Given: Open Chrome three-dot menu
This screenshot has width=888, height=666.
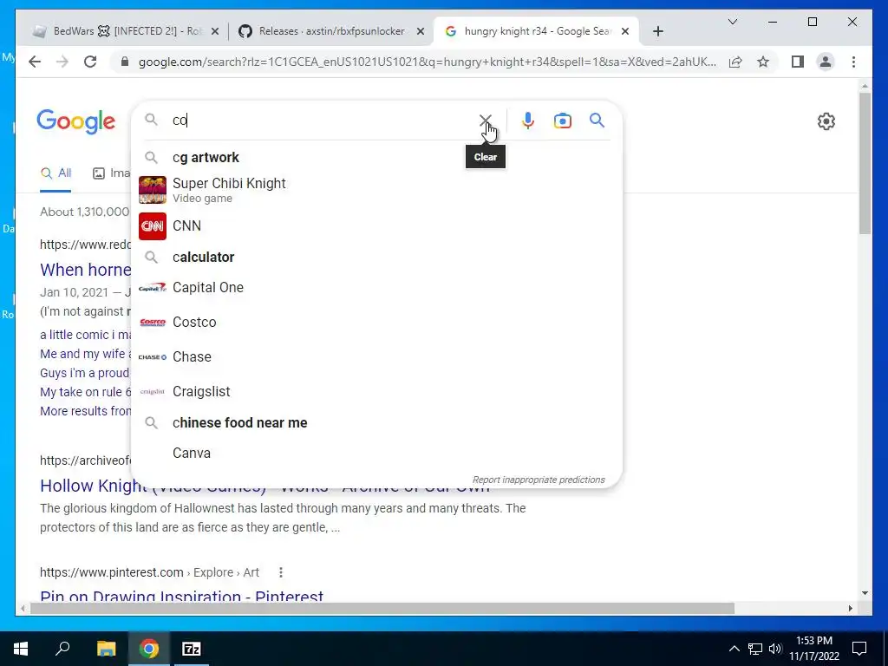Looking at the screenshot, I should [x=853, y=62].
